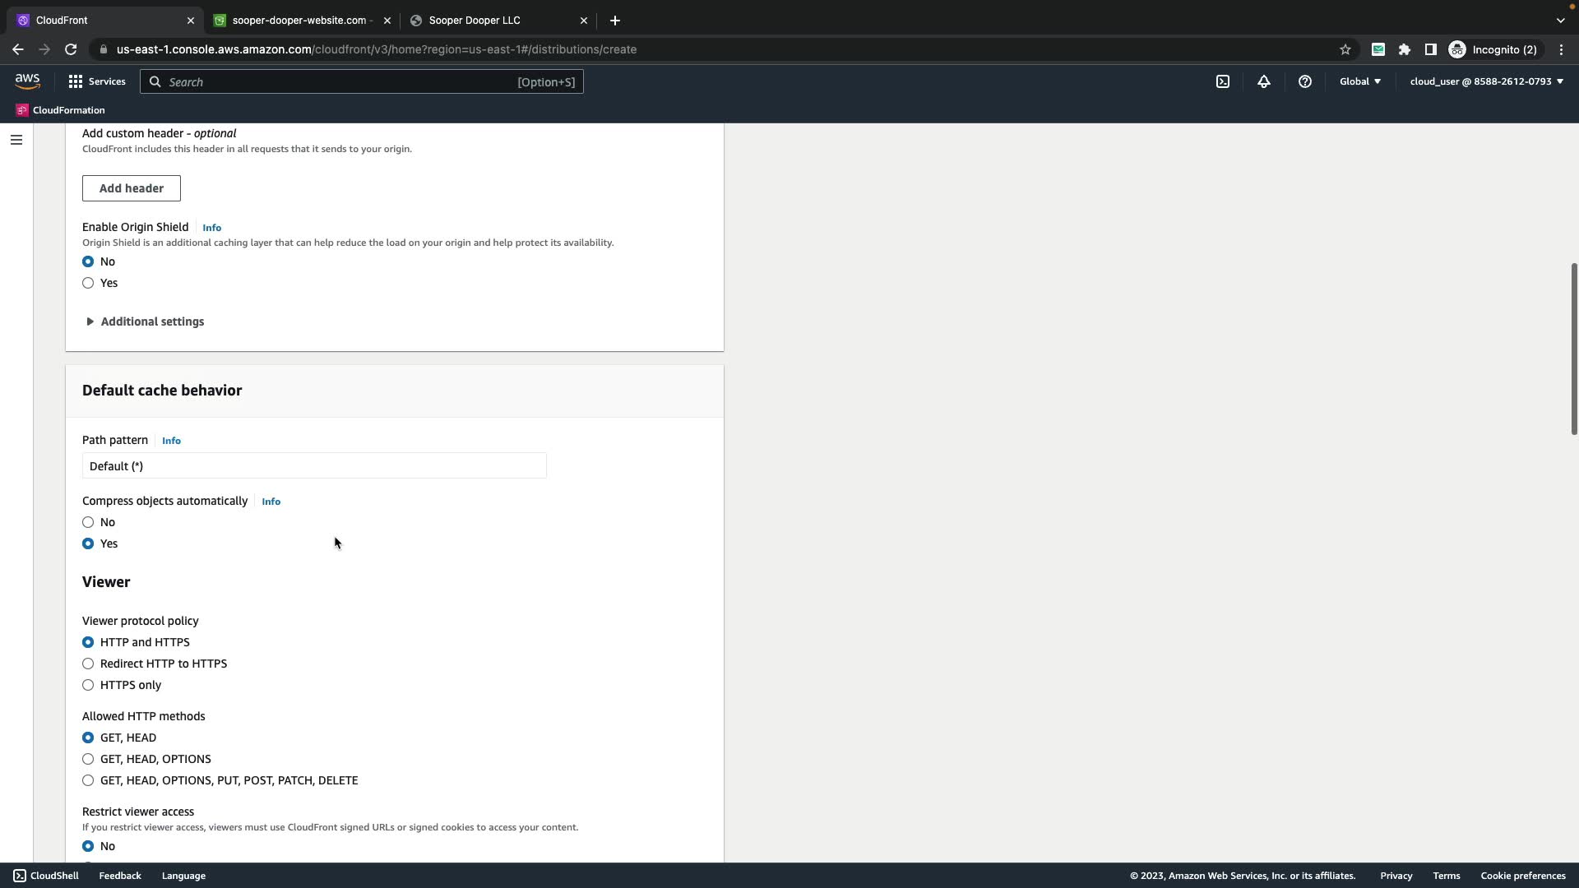
Task: Open Info link beside Path pattern
Action: coord(171,441)
